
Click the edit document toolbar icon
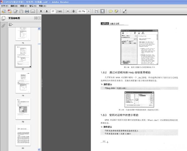click(x=16, y=11)
